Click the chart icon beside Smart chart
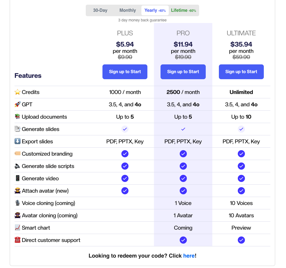Image resolution: width=286 pixels, height=268 pixels. [18, 228]
